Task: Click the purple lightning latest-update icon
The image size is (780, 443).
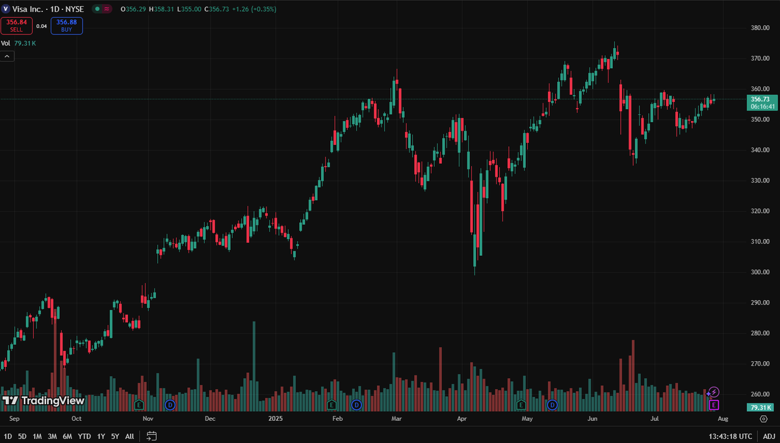Action: pos(714,392)
